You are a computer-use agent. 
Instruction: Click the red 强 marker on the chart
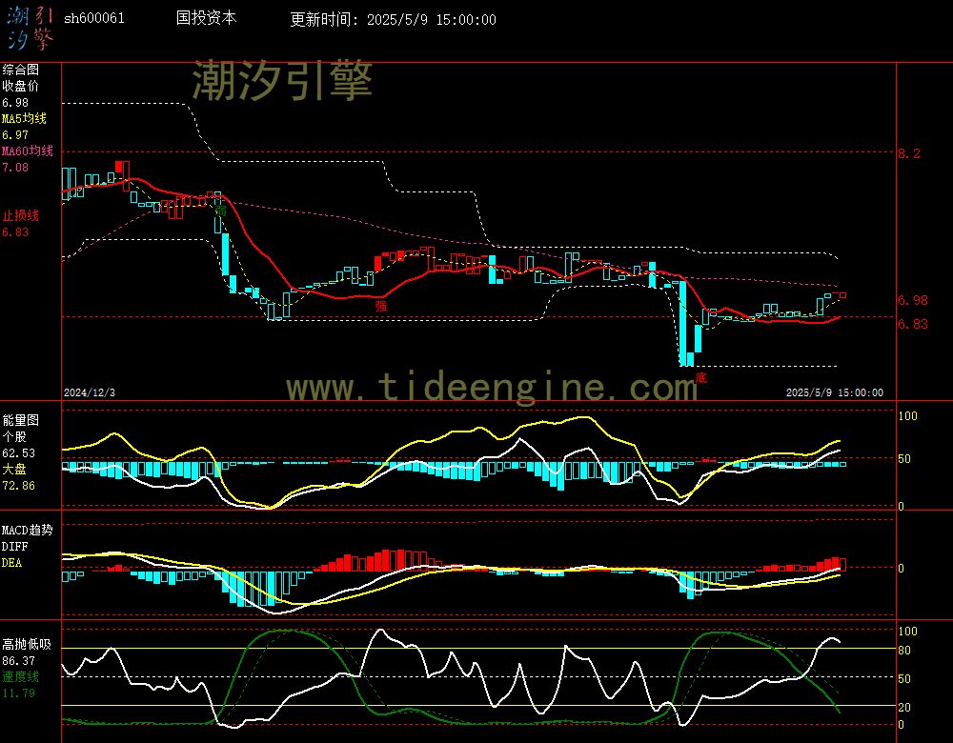[381, 306]
